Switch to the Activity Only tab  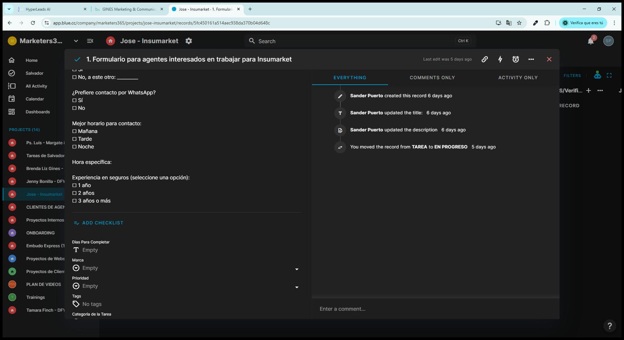[x=518, y=78]
